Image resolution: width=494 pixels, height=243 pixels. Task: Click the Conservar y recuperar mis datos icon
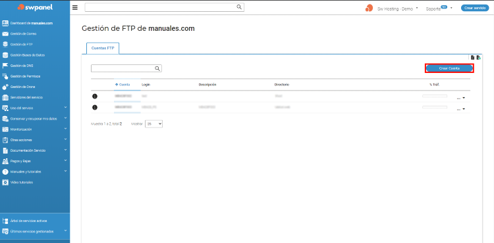pyautogui.click(x=5, y=119)
